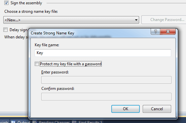
Task: Enable the Delay sign checkbox
Action: point(6,30)
